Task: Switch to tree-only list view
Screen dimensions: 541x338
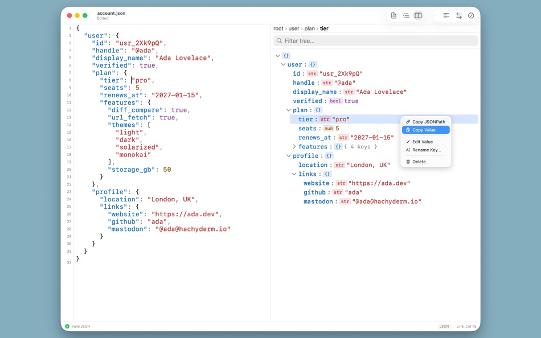Action: (x=405, y=15)
